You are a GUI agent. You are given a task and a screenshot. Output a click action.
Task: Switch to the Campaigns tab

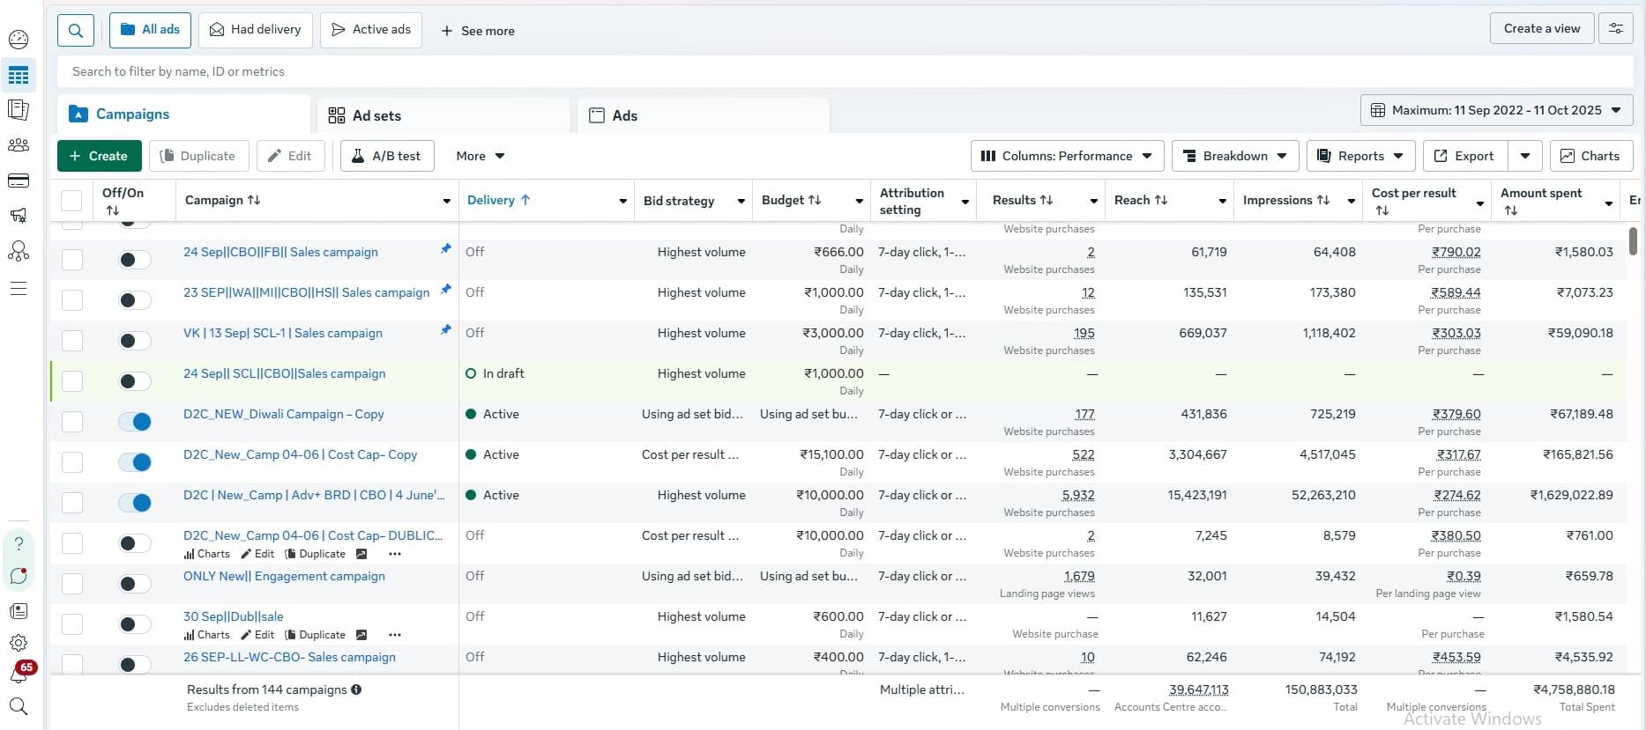tap(183, 114)
